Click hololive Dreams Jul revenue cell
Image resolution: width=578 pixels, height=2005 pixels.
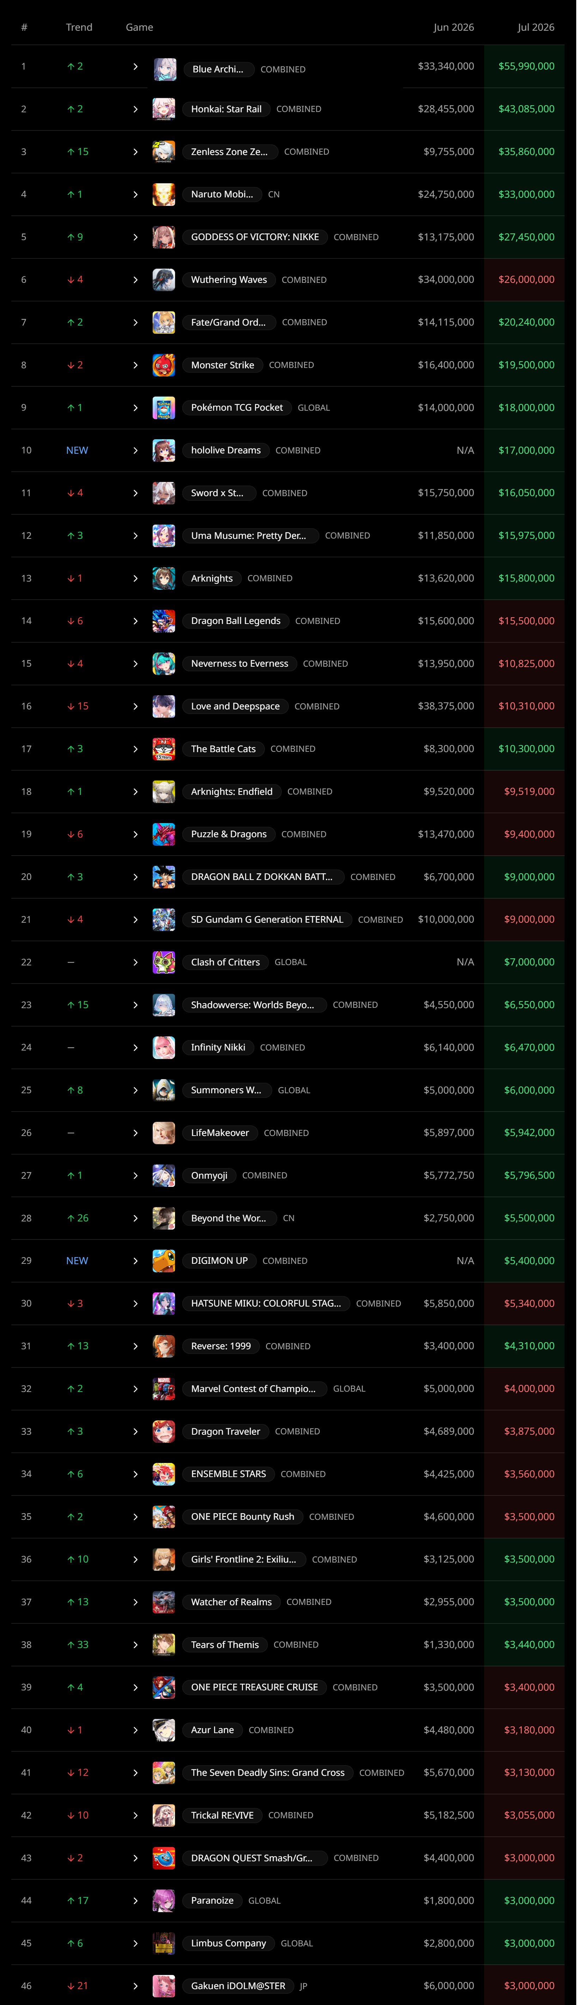point(524,451)
